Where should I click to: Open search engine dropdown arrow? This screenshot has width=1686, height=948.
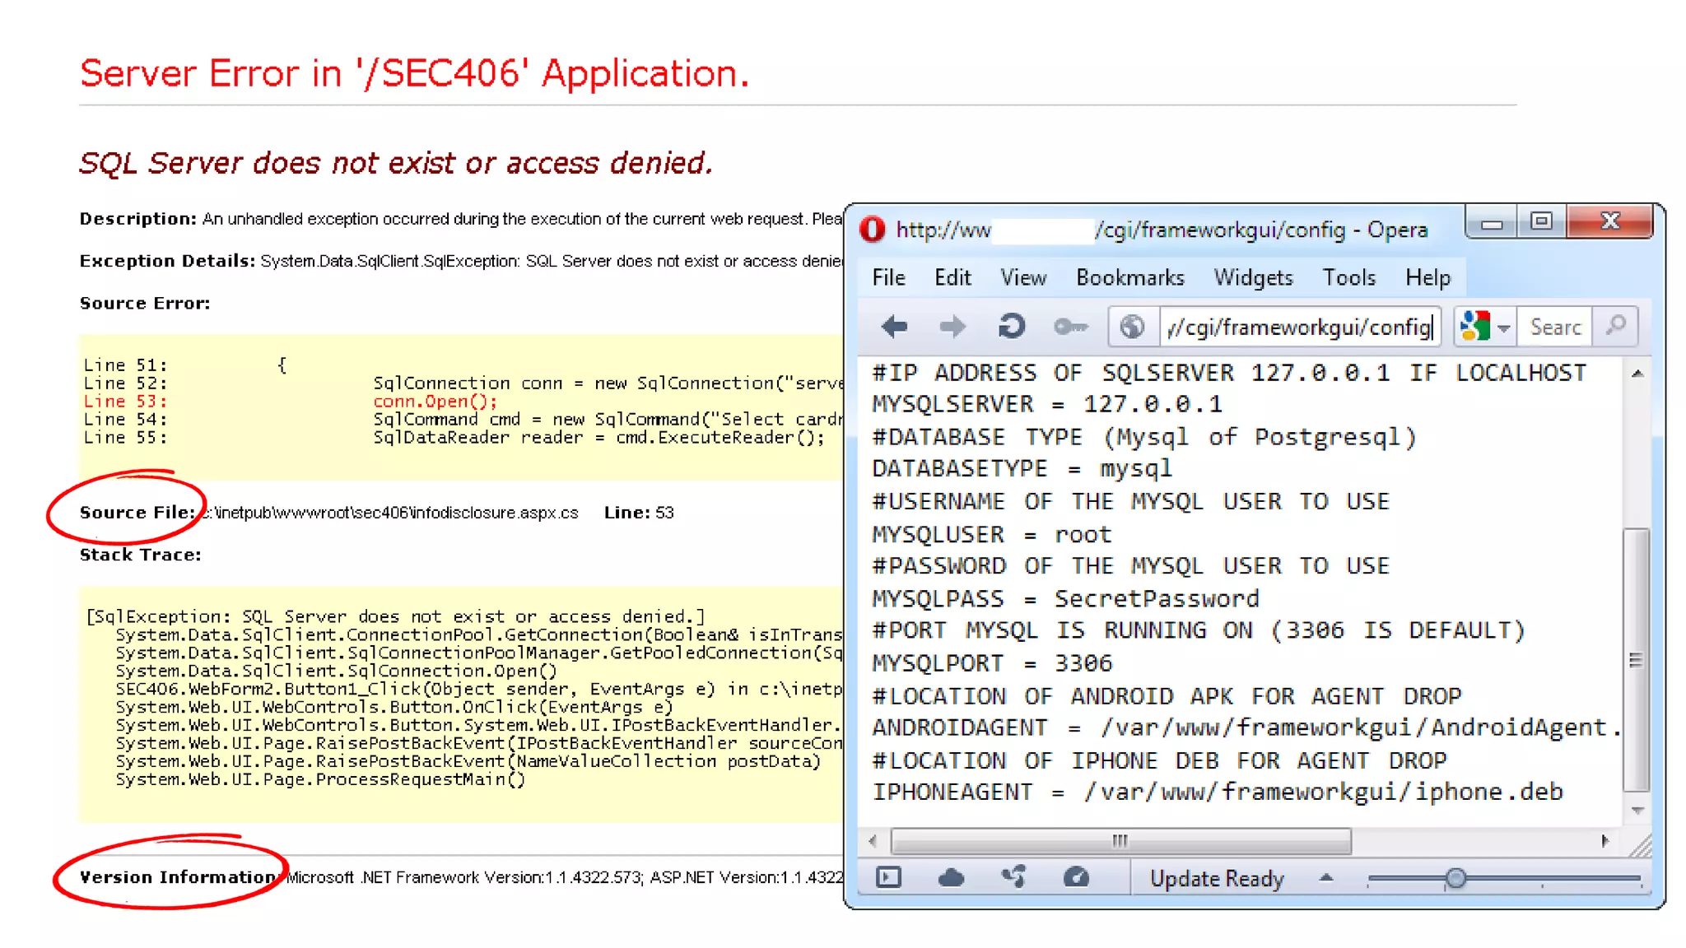pos(1504,328)
